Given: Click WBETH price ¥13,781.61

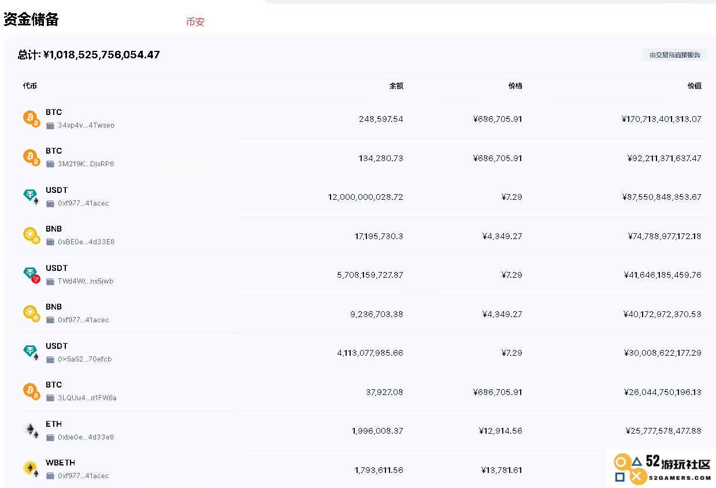Looking at the screenshot, I should [502, 470].
